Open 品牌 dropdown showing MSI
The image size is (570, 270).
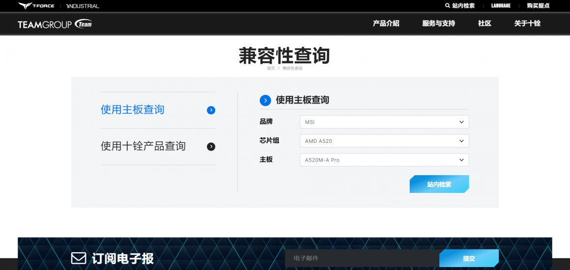384,122
